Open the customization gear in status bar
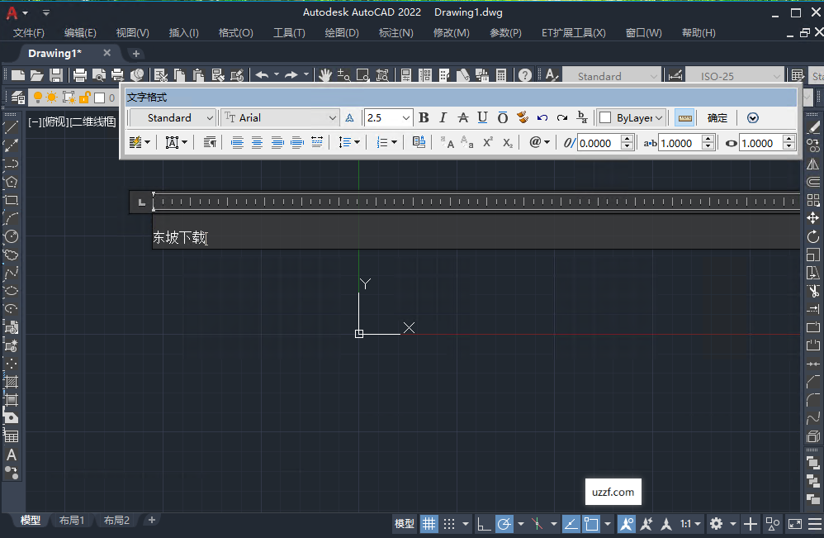This screenshot has height=538, width=824. coord(717,523)
